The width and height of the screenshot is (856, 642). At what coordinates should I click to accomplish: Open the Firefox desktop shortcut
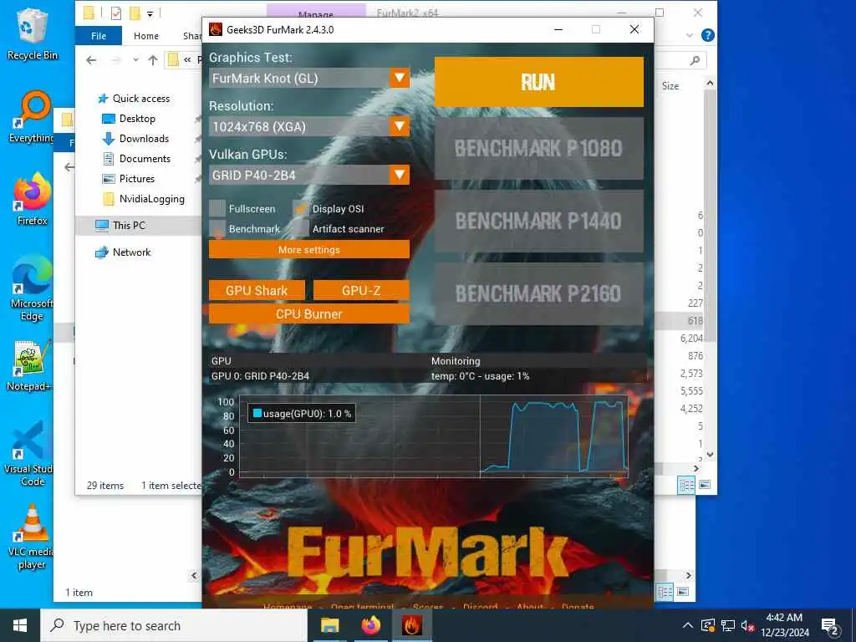tap(33, 199)
